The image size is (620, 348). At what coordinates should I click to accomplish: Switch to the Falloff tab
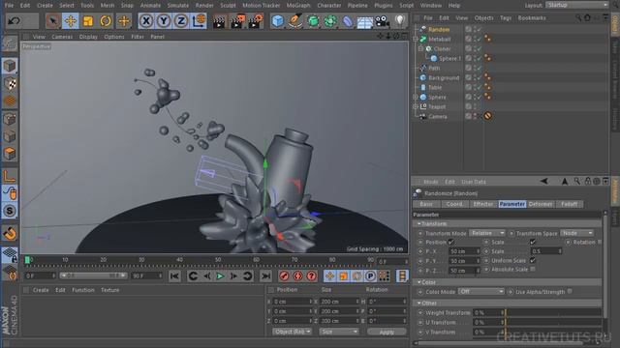click(x=569, y=204)
